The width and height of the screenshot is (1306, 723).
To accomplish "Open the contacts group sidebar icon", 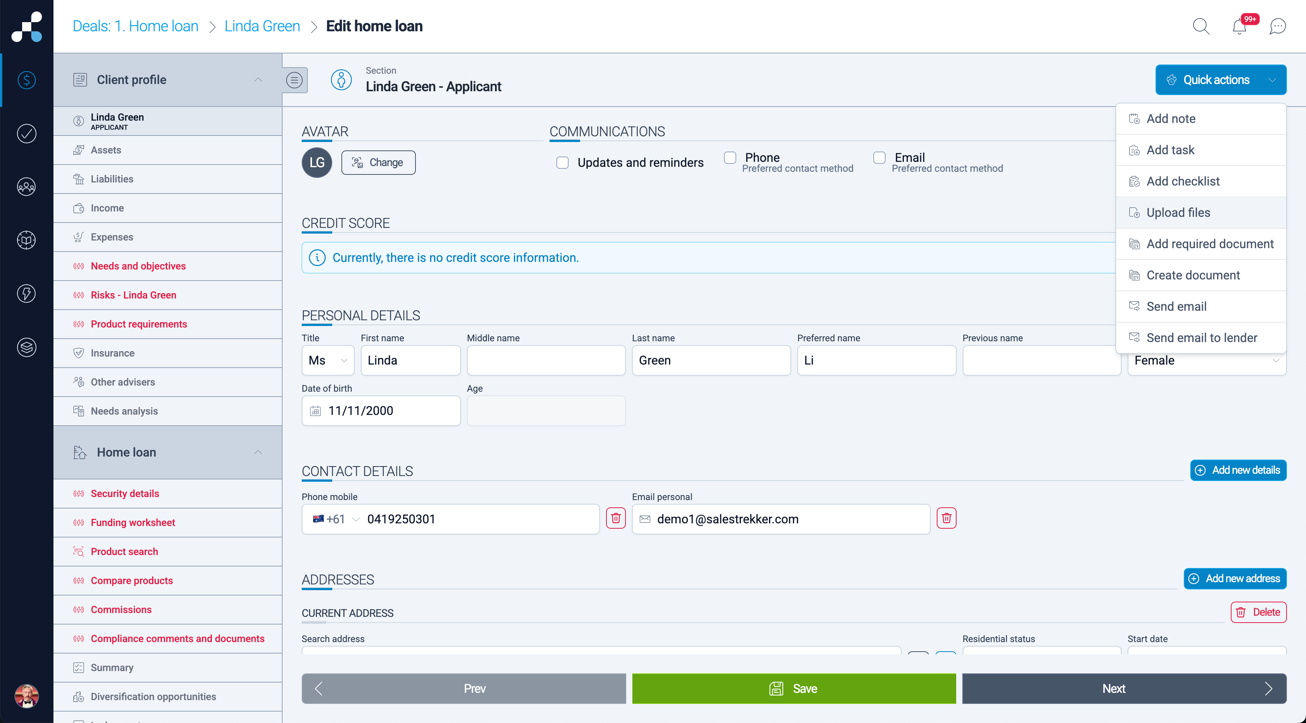I will click(26, 187).
